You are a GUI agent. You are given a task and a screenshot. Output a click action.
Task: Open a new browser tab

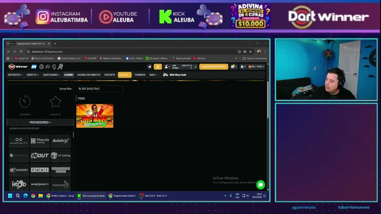click(x=55, y=44)
